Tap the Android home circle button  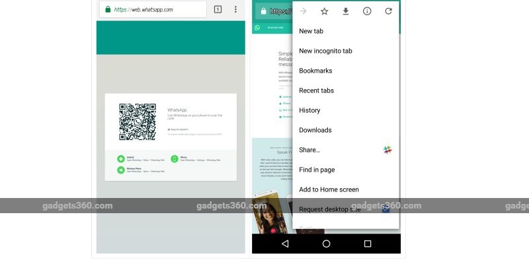click(x=326, y=244)
